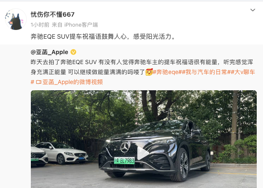The height and width of the screenshot is (188, 263).
Task: Click the festive emoji in the post text
Action: [x=149, y=72]
